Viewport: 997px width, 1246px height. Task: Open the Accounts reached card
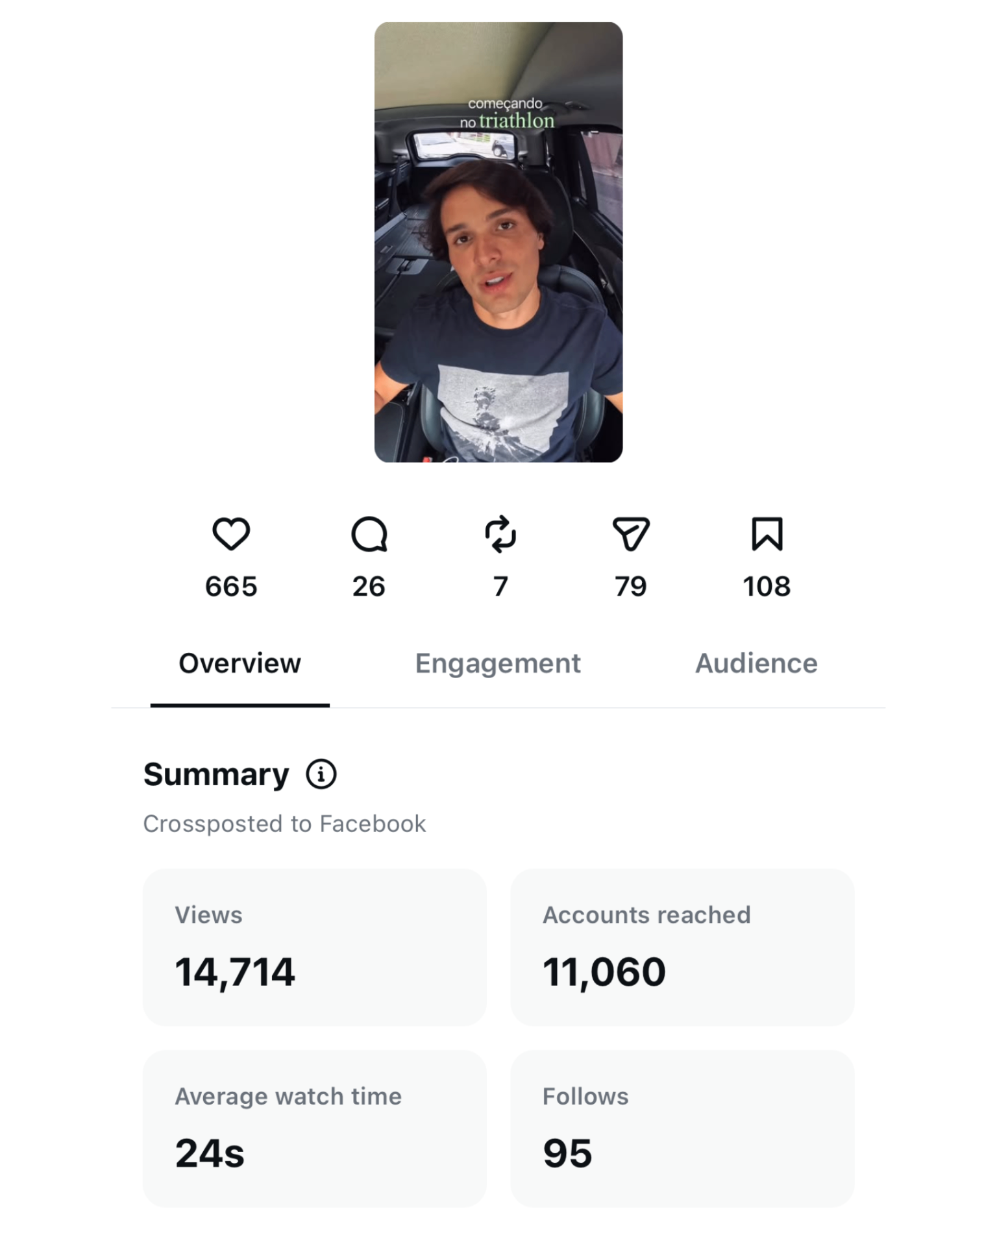point(682,947)
